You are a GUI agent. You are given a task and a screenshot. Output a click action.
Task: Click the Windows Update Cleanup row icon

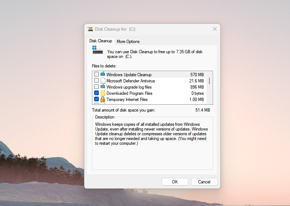pyautogui.click(x=103, y=74)
